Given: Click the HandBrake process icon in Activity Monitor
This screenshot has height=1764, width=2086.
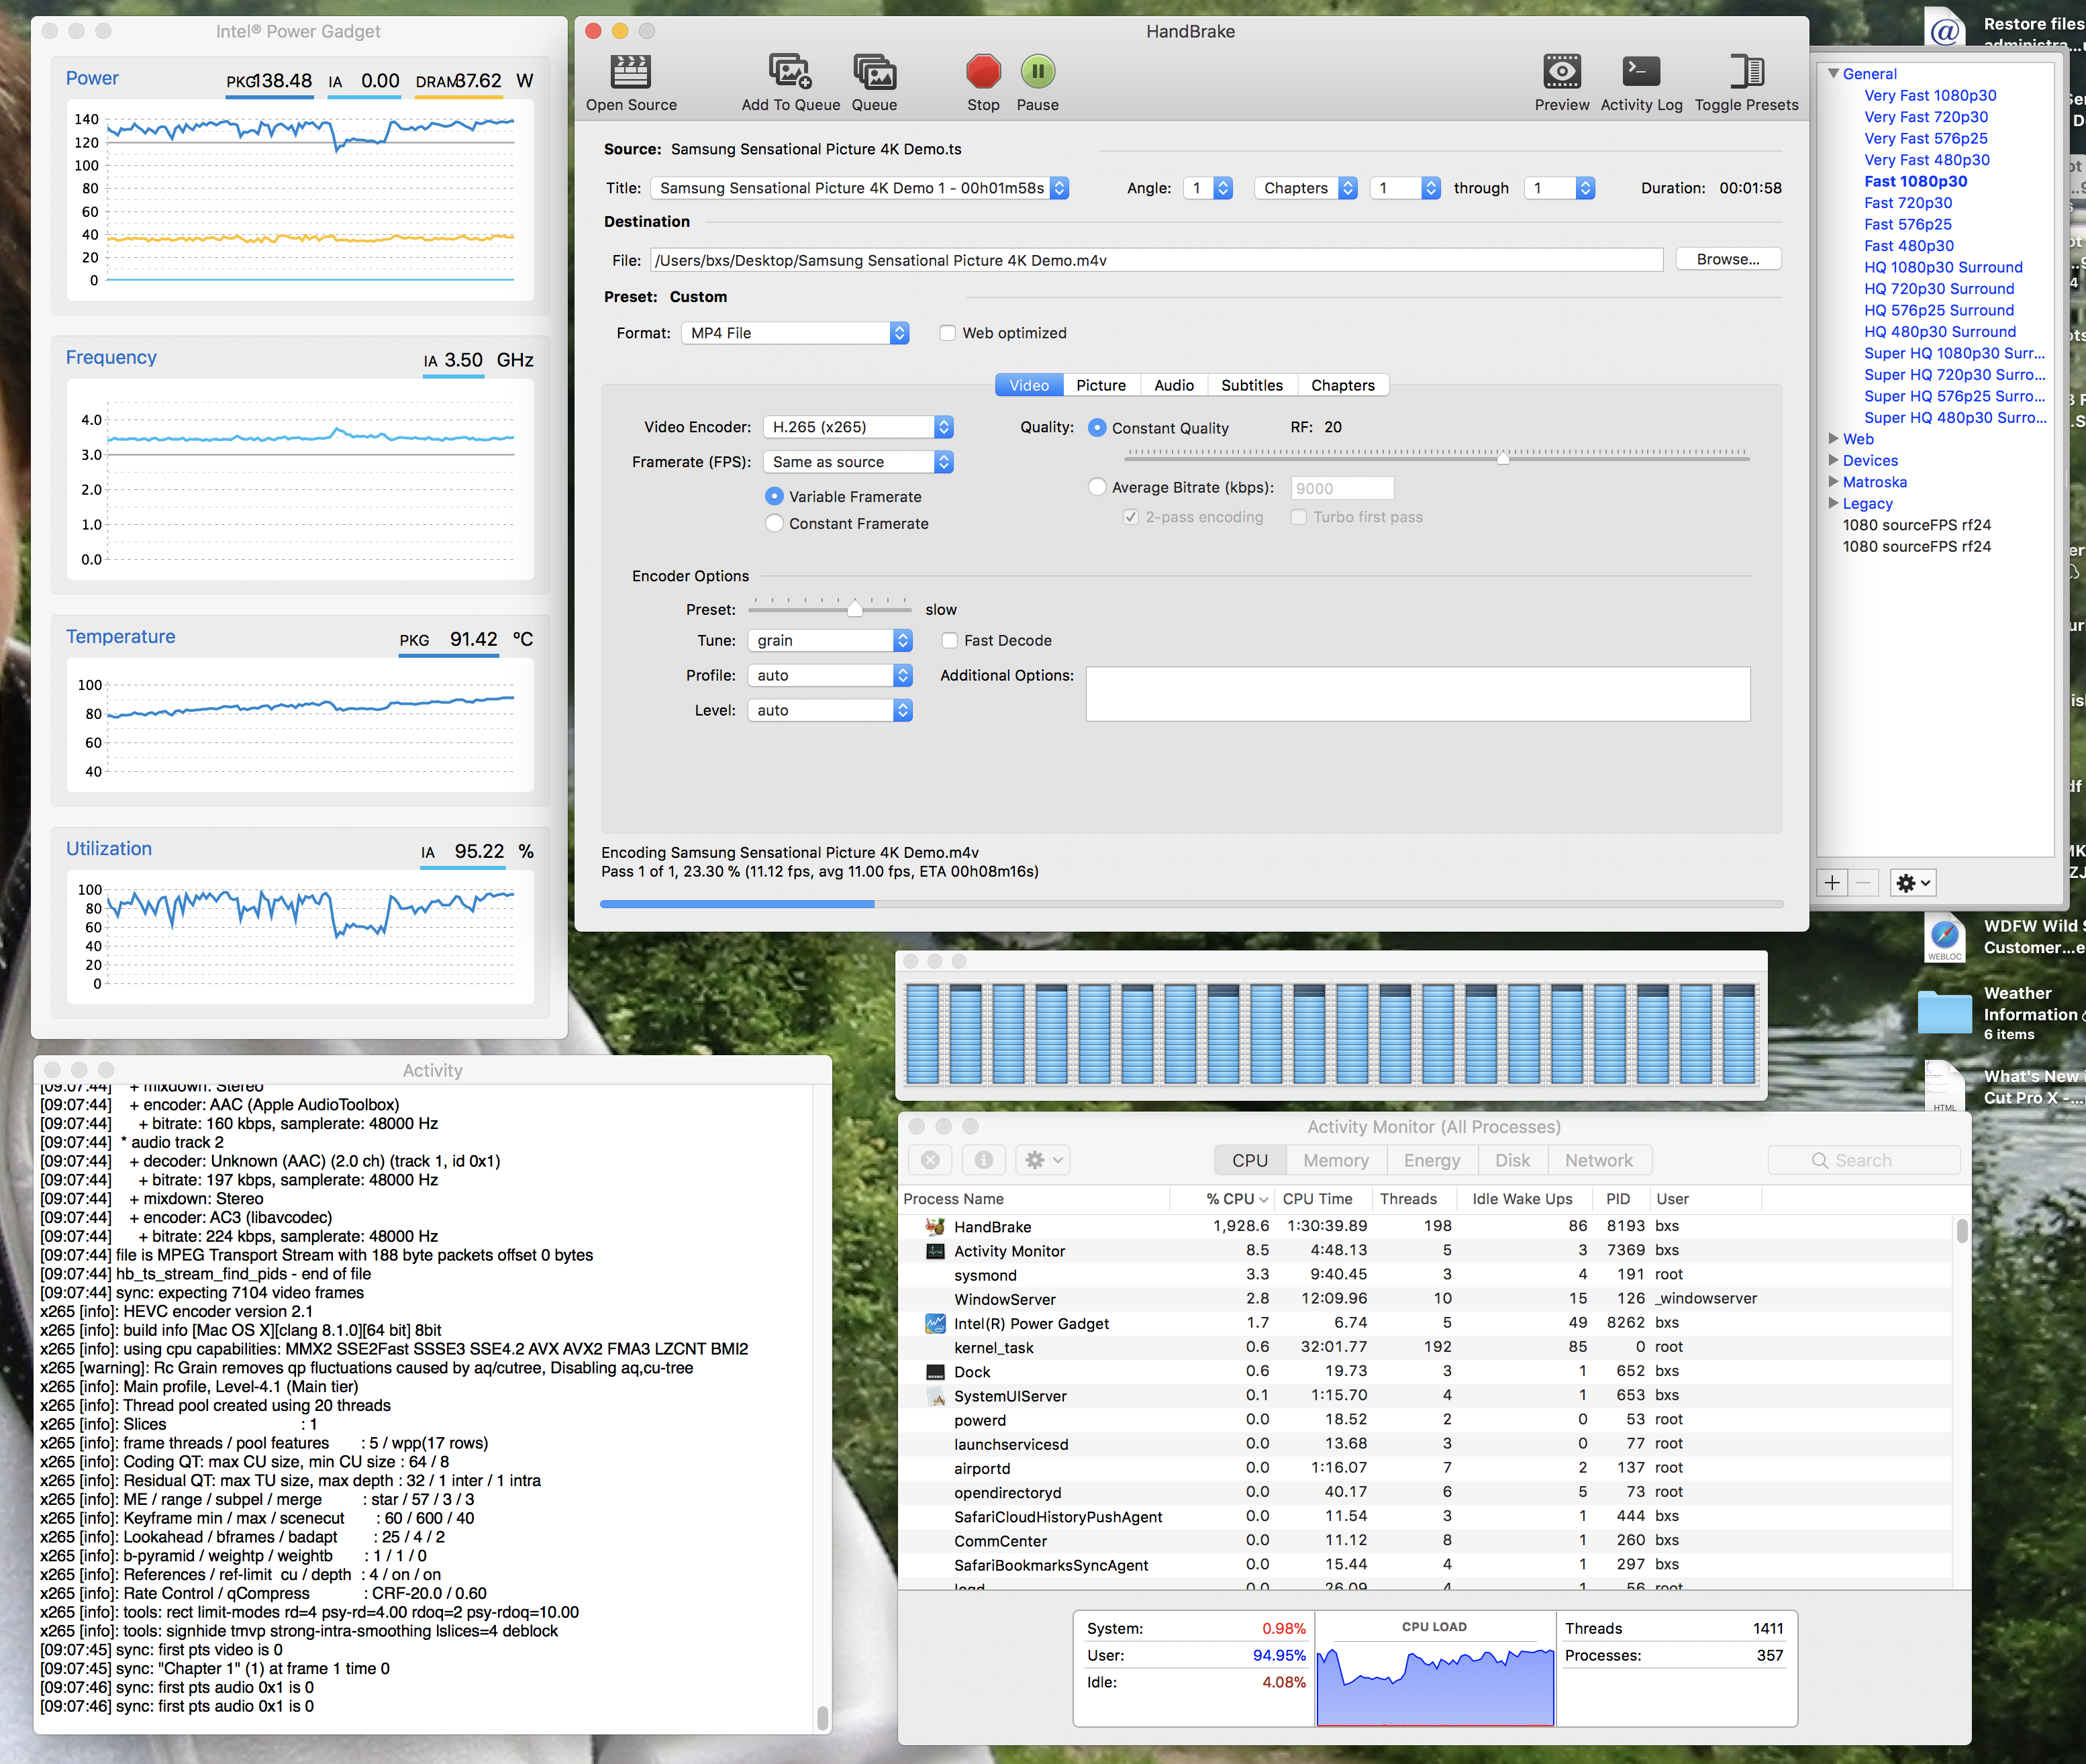Looking at the screenshot, I should pyautogui.click(x=935, y=1226).
